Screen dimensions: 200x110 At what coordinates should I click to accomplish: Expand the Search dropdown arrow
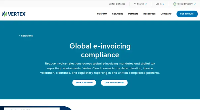(146, 4)
